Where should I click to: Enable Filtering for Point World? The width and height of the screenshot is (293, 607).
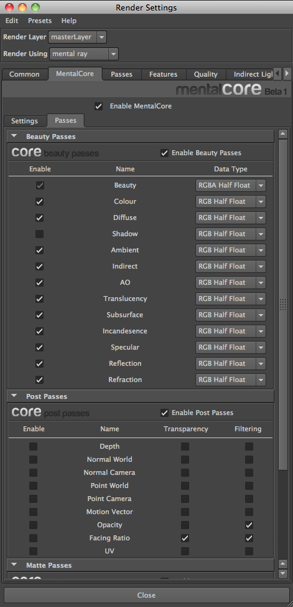[x=249, y=485]
